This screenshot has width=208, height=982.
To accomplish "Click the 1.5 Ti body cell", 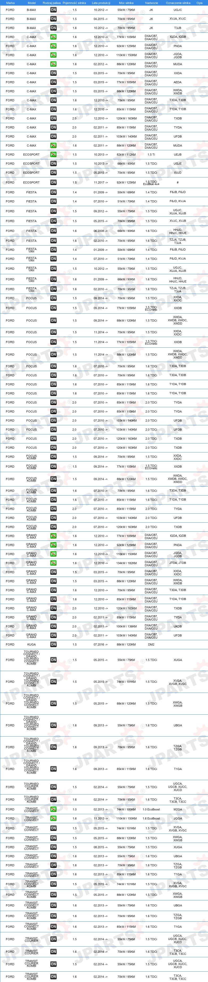I will (x=151, y=154).
